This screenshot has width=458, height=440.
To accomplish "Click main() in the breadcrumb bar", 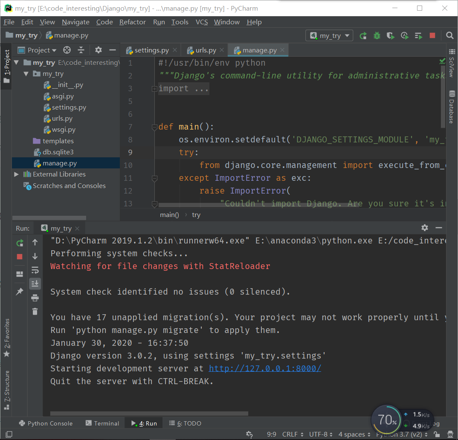I will click(169, 215).
